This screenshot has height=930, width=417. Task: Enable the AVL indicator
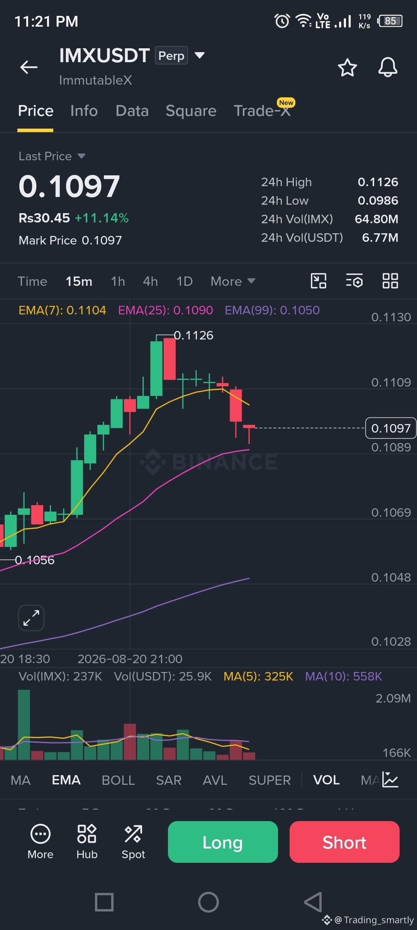pyautogui.click(x=215, y=780)
